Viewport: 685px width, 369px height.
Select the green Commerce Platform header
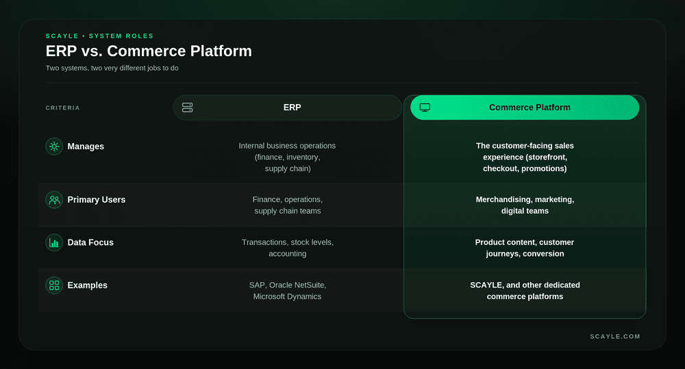coord(525,107)
